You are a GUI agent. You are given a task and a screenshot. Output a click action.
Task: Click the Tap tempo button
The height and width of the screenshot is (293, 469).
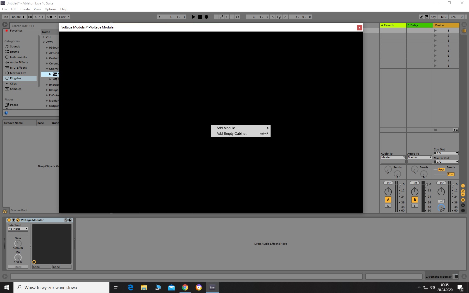coord(6,17)
